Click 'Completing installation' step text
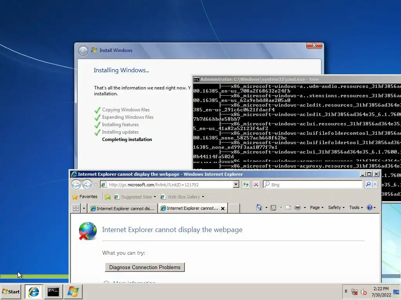401x300 pixels. pyautogui.click(x=127, y=139)
